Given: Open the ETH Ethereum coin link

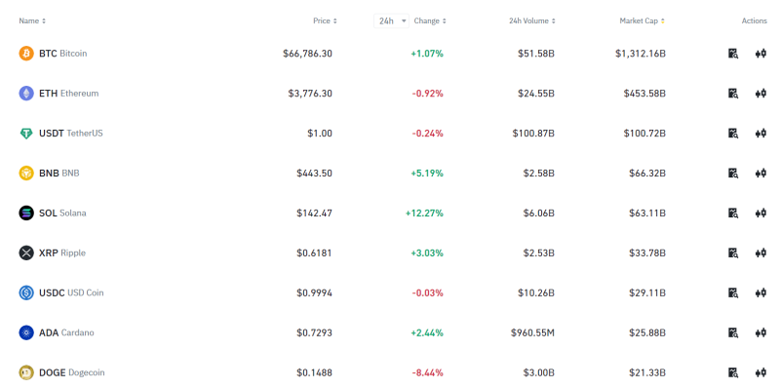Looking at the screenshot, I should (x=68, y=93).
